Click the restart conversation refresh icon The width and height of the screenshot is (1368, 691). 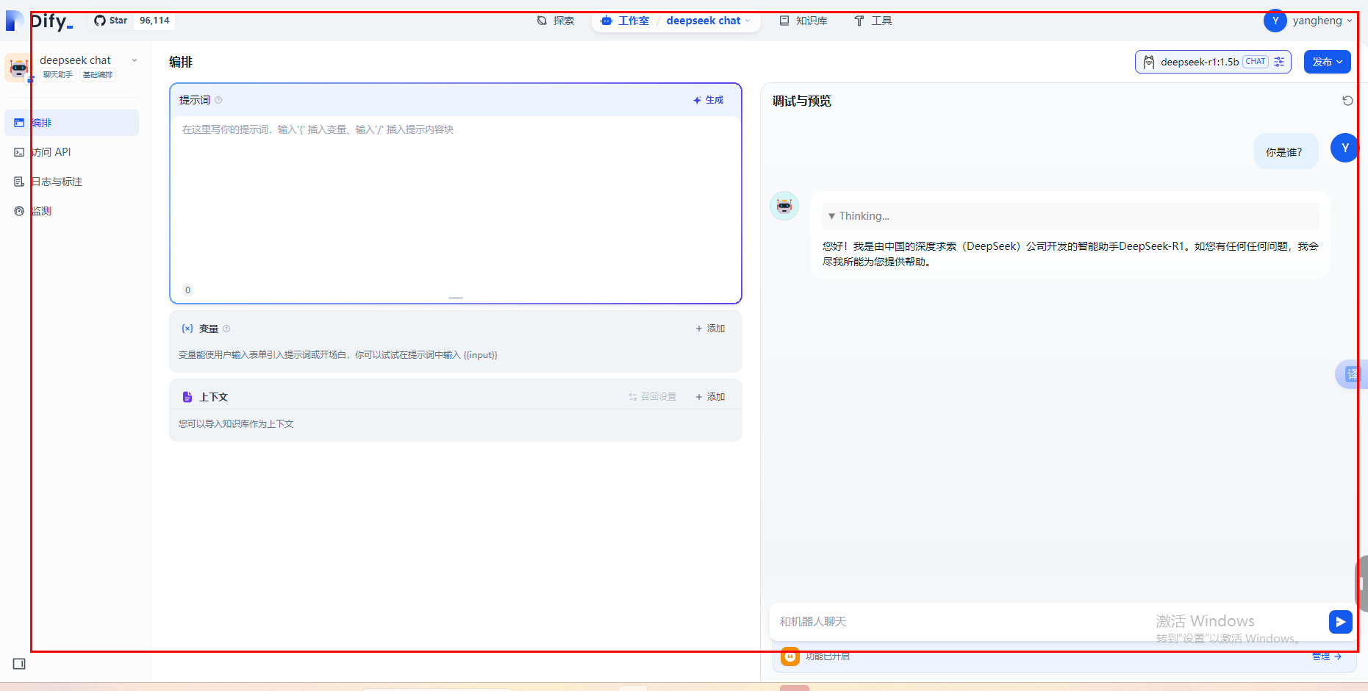point(1347,101)
